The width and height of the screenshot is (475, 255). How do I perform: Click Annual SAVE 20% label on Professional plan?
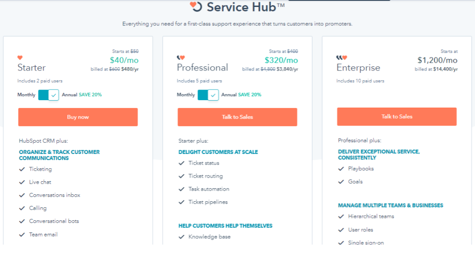[x=241, y=95]
